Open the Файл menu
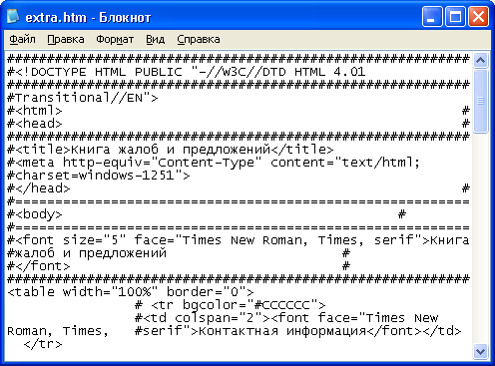The image size is (495, 366). [22, 39]
